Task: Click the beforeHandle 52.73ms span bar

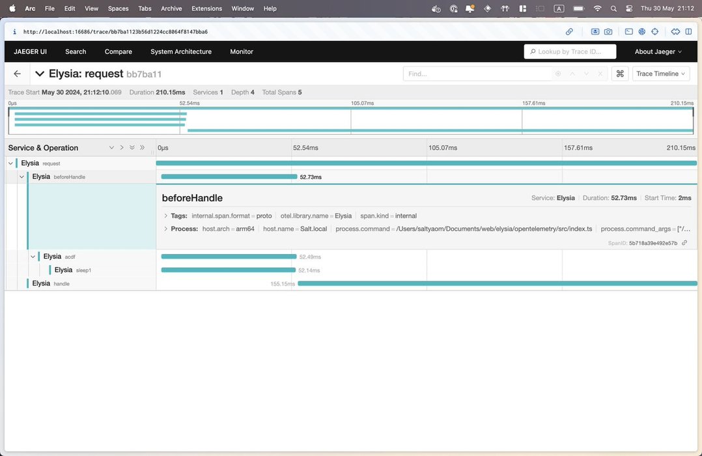Action: pos(229,177)
